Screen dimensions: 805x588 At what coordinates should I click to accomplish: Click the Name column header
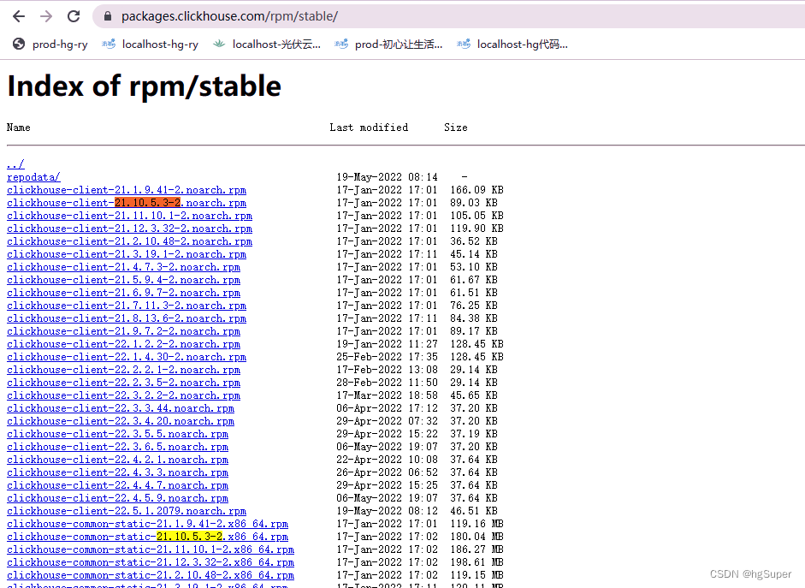pos(18,127)
